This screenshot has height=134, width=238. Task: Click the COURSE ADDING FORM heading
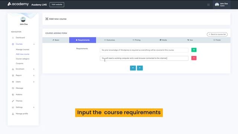click(56, 33)
